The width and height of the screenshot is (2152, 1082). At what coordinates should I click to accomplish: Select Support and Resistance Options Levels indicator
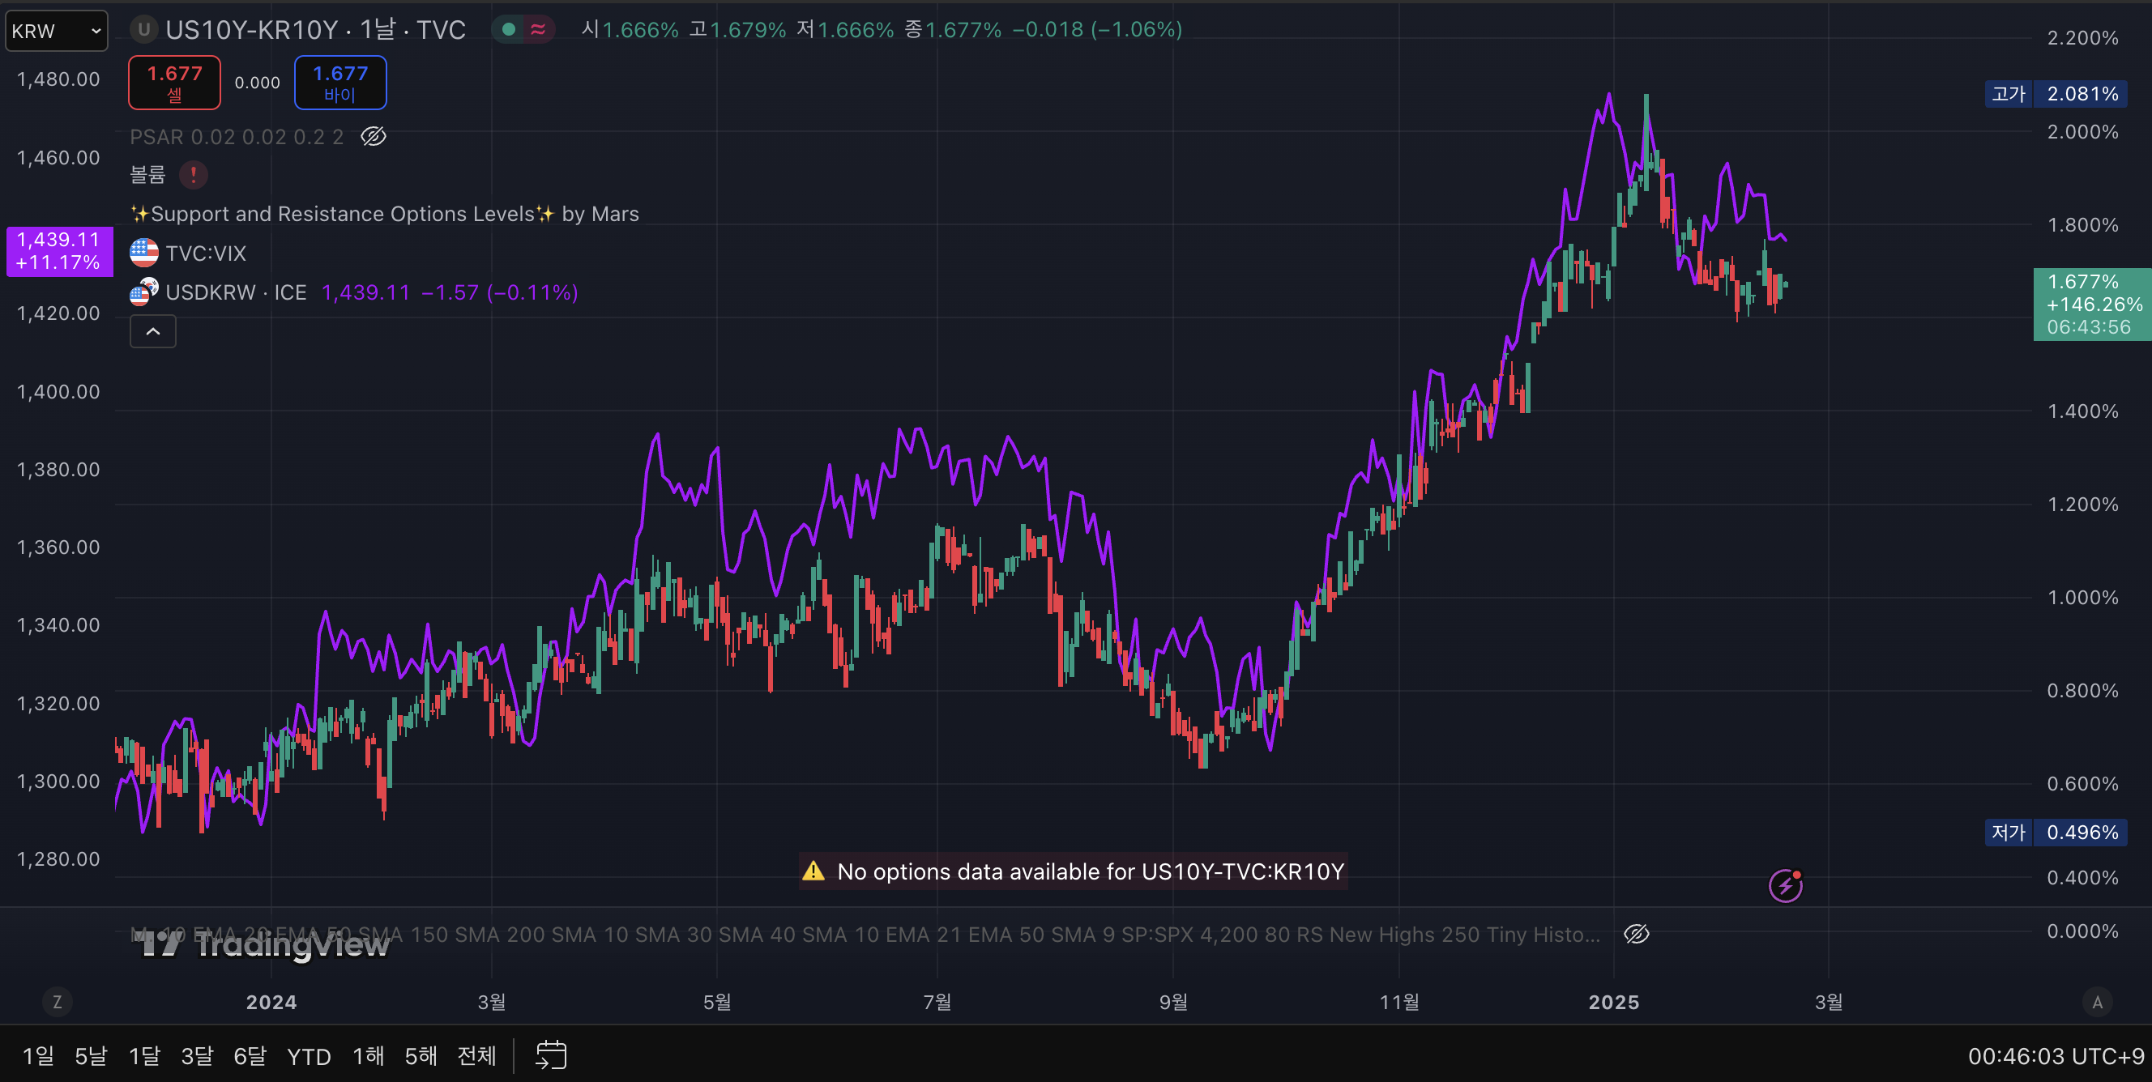(x=384, y=214)
